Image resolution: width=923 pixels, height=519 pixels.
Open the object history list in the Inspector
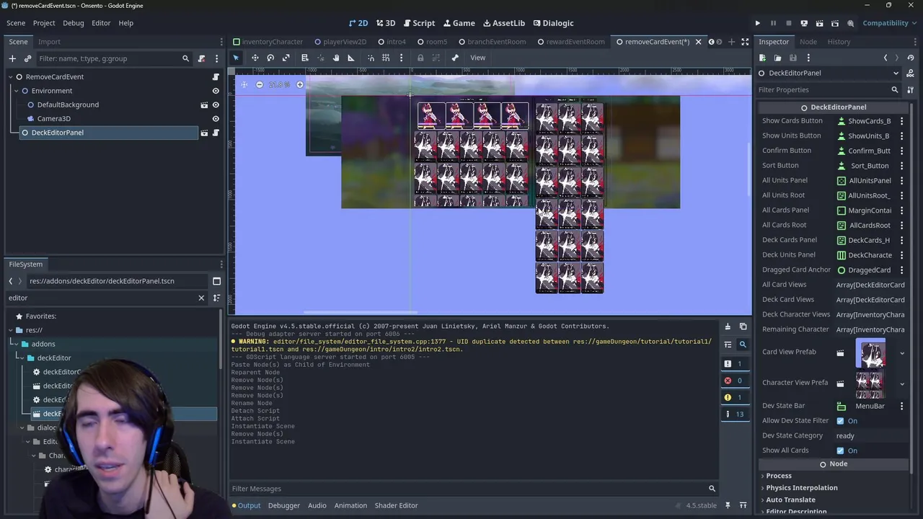(x=911, y=58)
